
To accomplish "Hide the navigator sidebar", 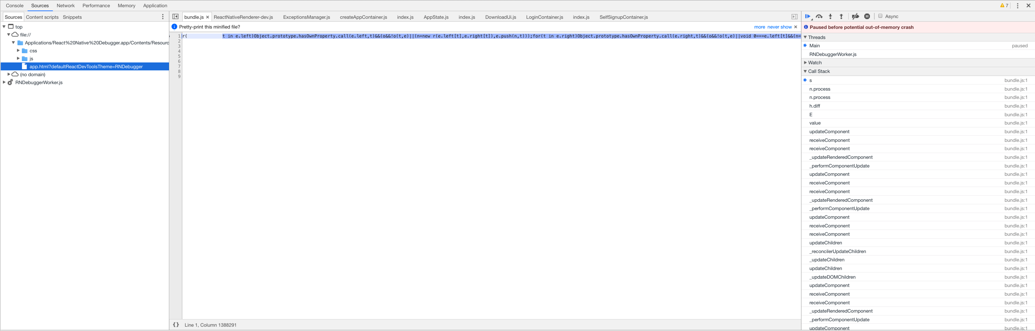I will pyautogui.click(x=175, y=17).
